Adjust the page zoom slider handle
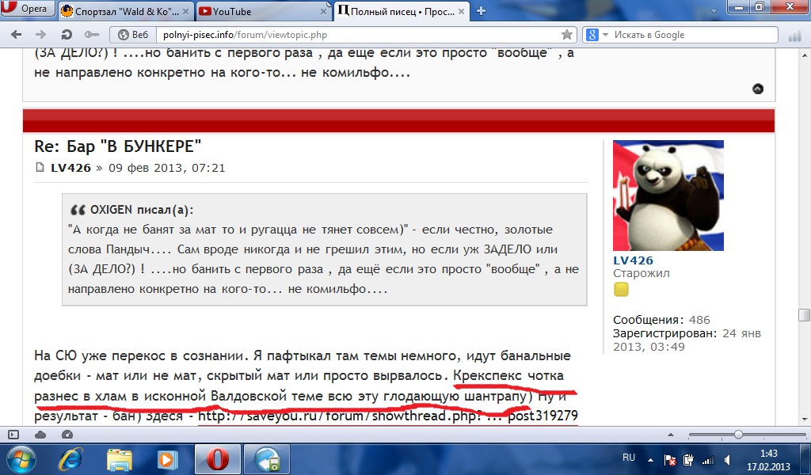The image size is (811, 475). [738, 435]
